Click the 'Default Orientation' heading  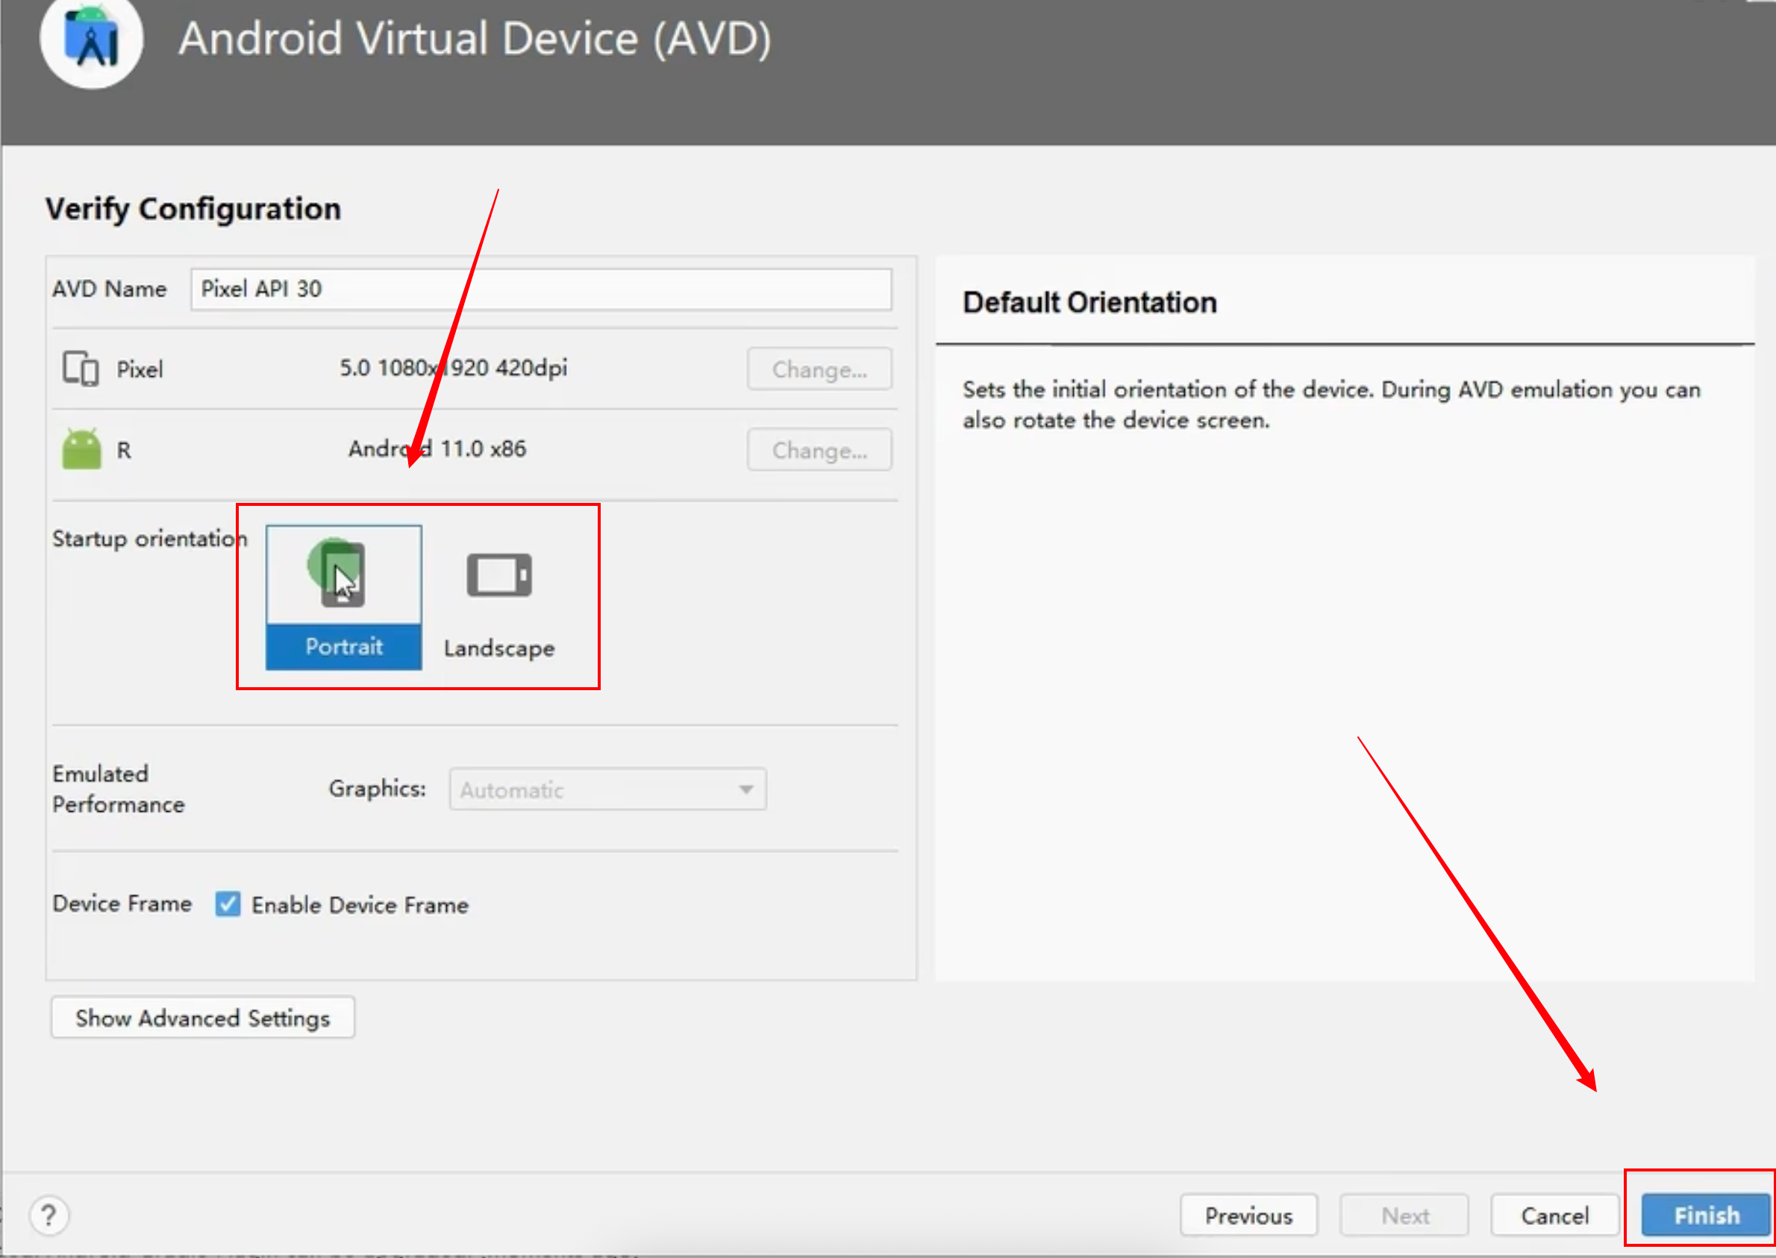[1089, 303]
